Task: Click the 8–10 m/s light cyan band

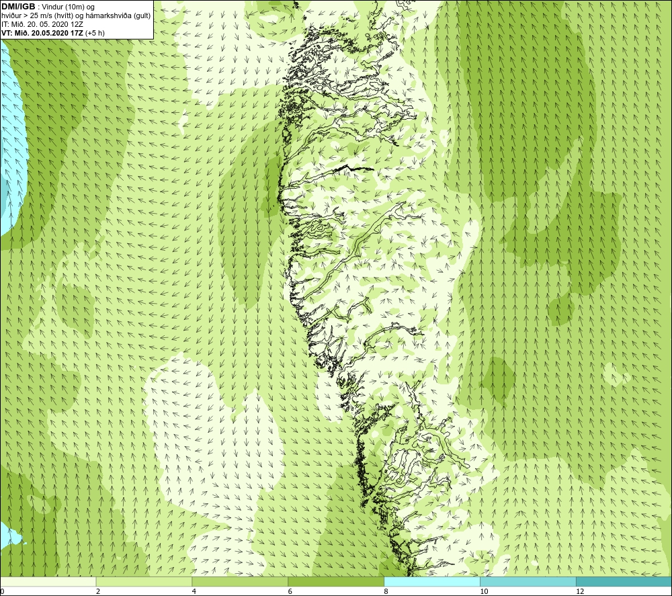Action: pos(432,581)
